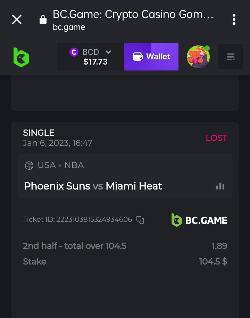Tap the bc.game URL address text
This screenshot has width=250, height=318.
click(69, 27)
